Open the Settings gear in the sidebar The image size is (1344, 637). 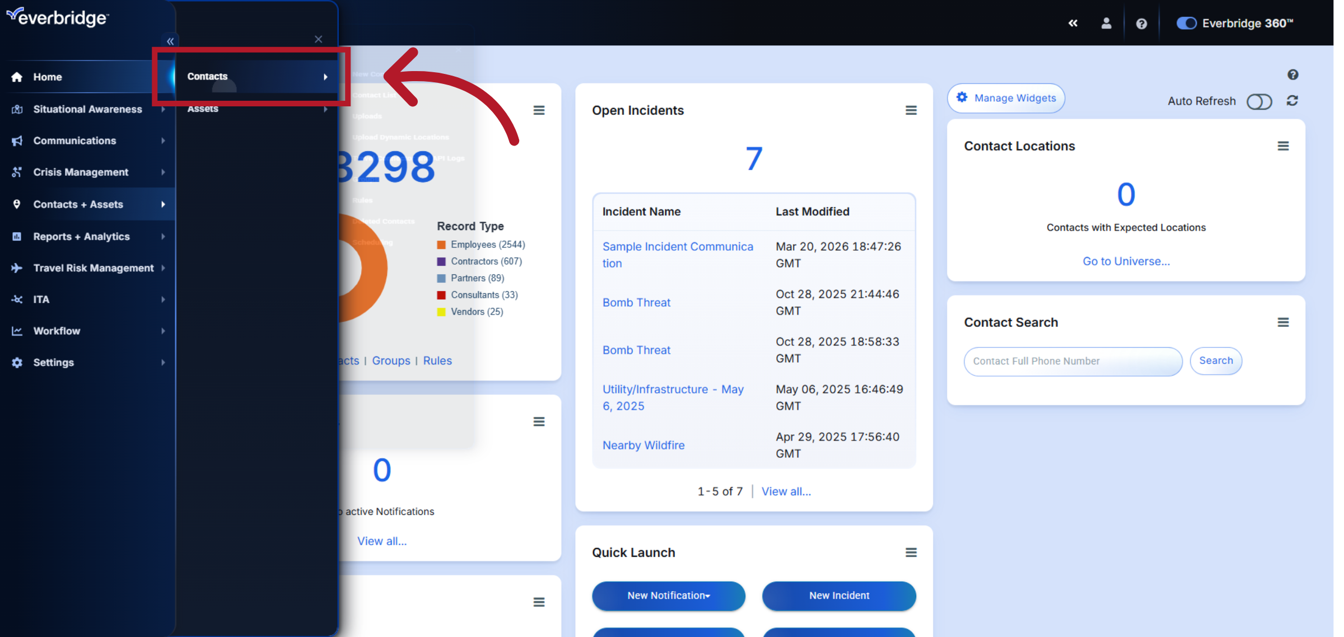(17, 362)
